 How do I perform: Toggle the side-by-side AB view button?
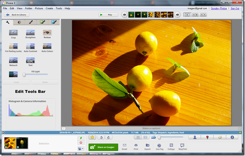[195, 15]
